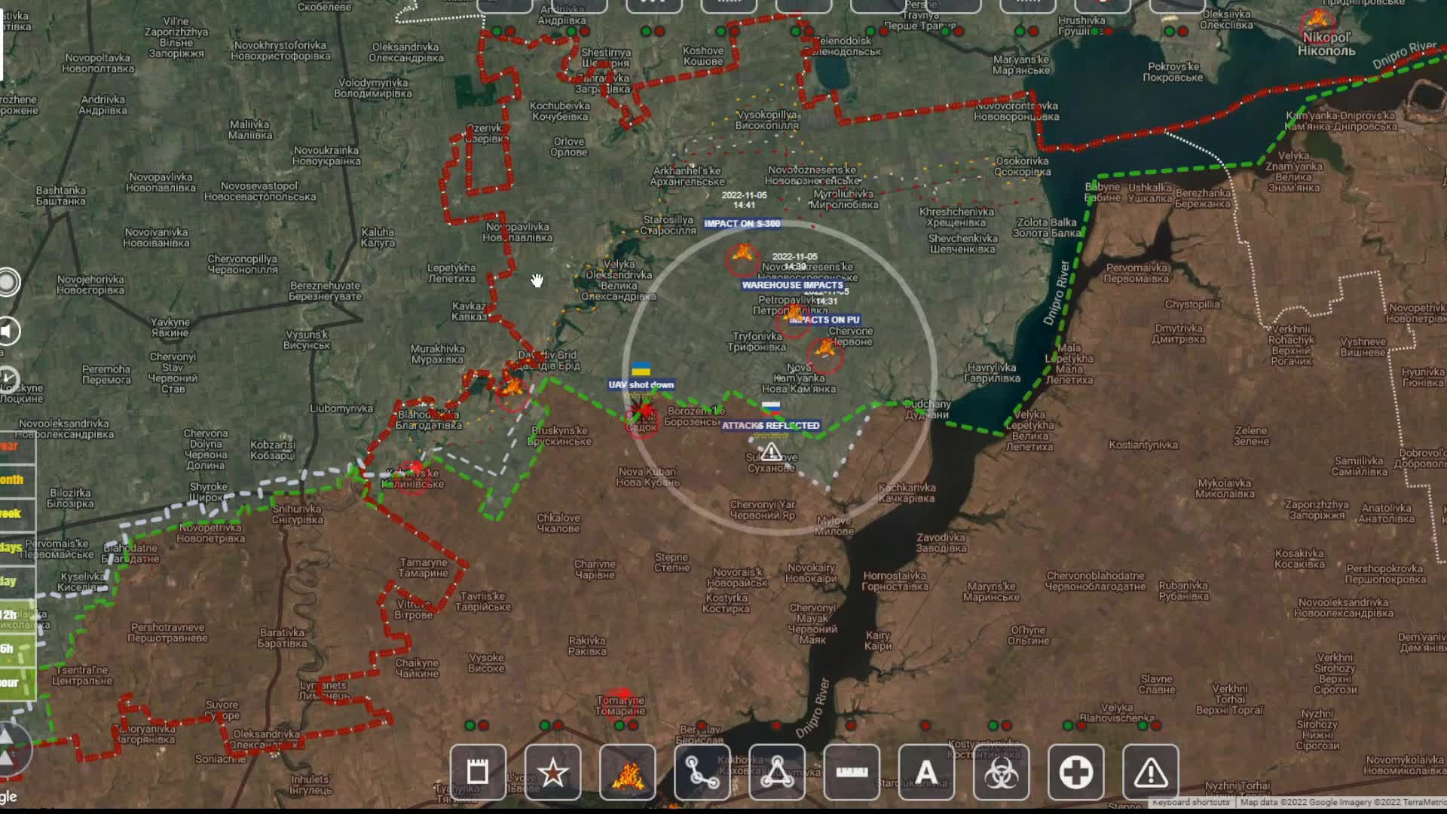Select the fortress marker tool
Screen dimensions: 1447x814
pyautogui.click(x=478, y=772)
